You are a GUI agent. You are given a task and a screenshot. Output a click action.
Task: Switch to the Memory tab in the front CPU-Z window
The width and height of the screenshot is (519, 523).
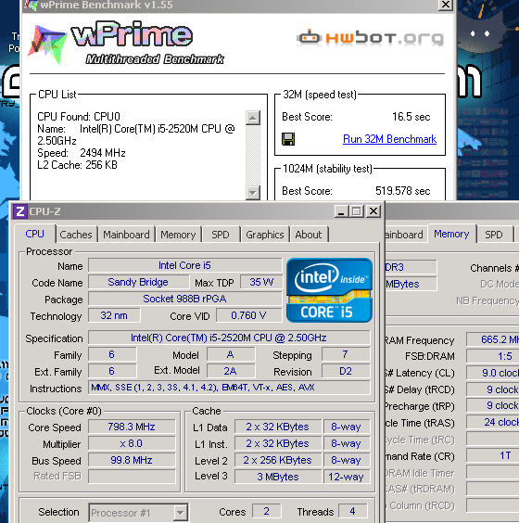178,235
